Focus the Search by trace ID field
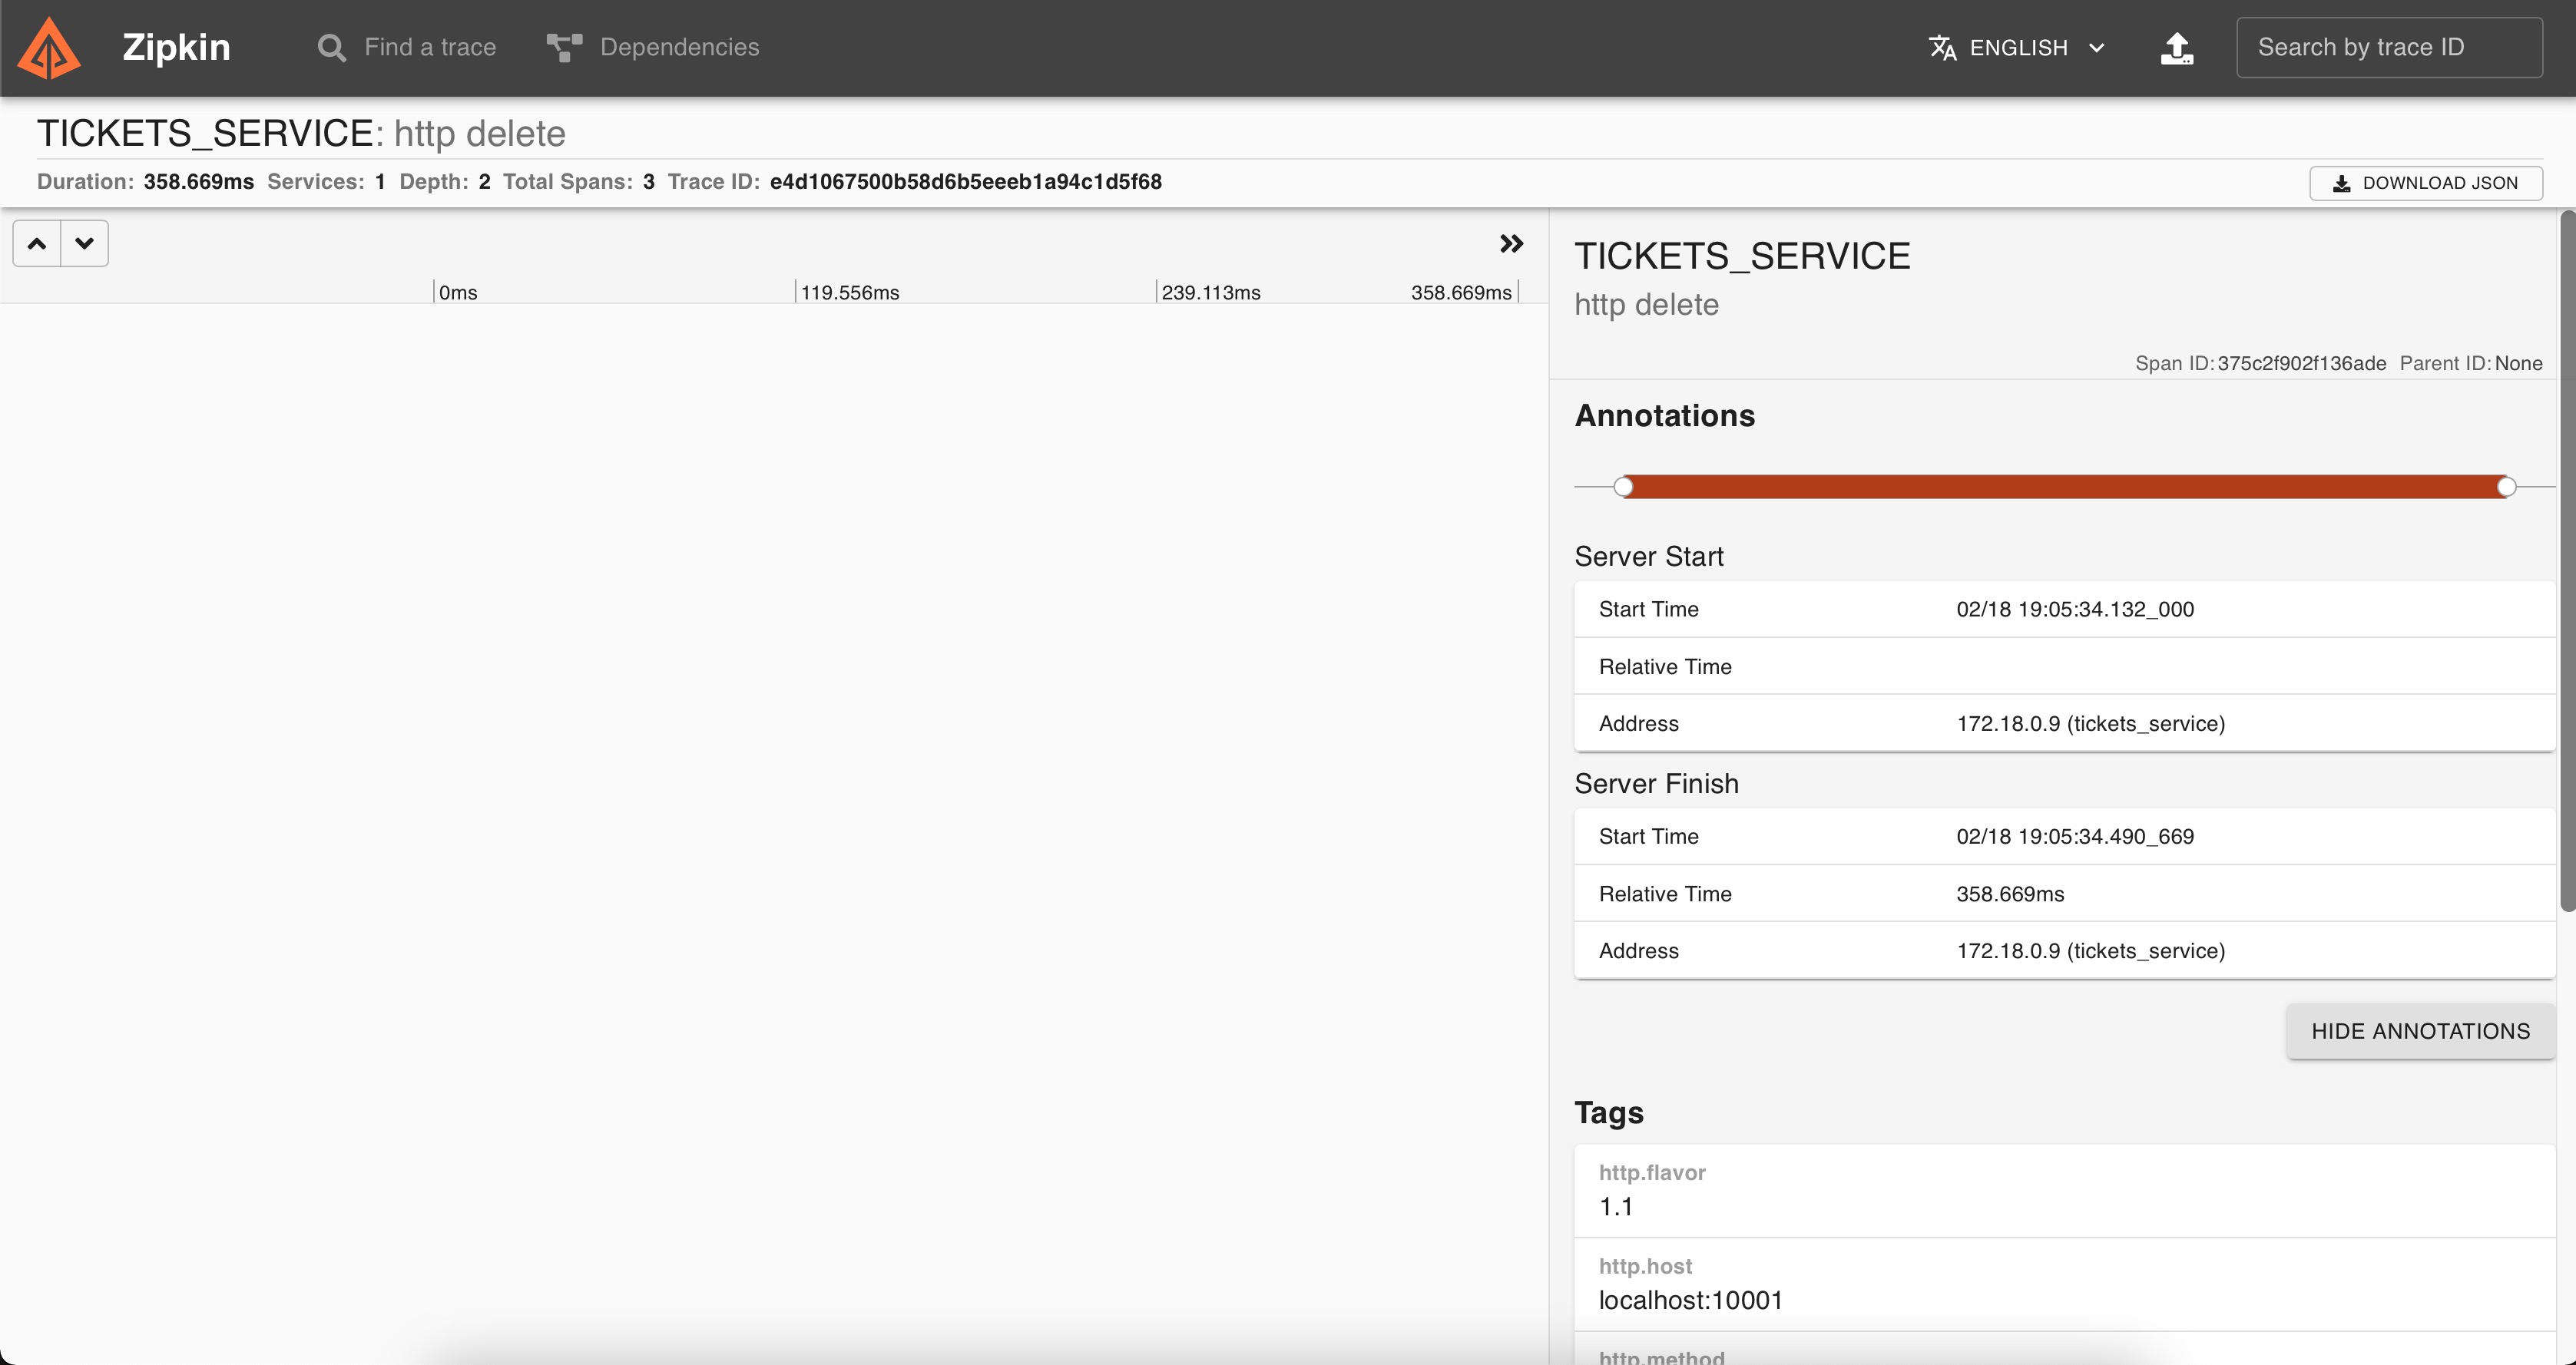Viewport: 2576px width, 1365px height. click(2389, 47)
